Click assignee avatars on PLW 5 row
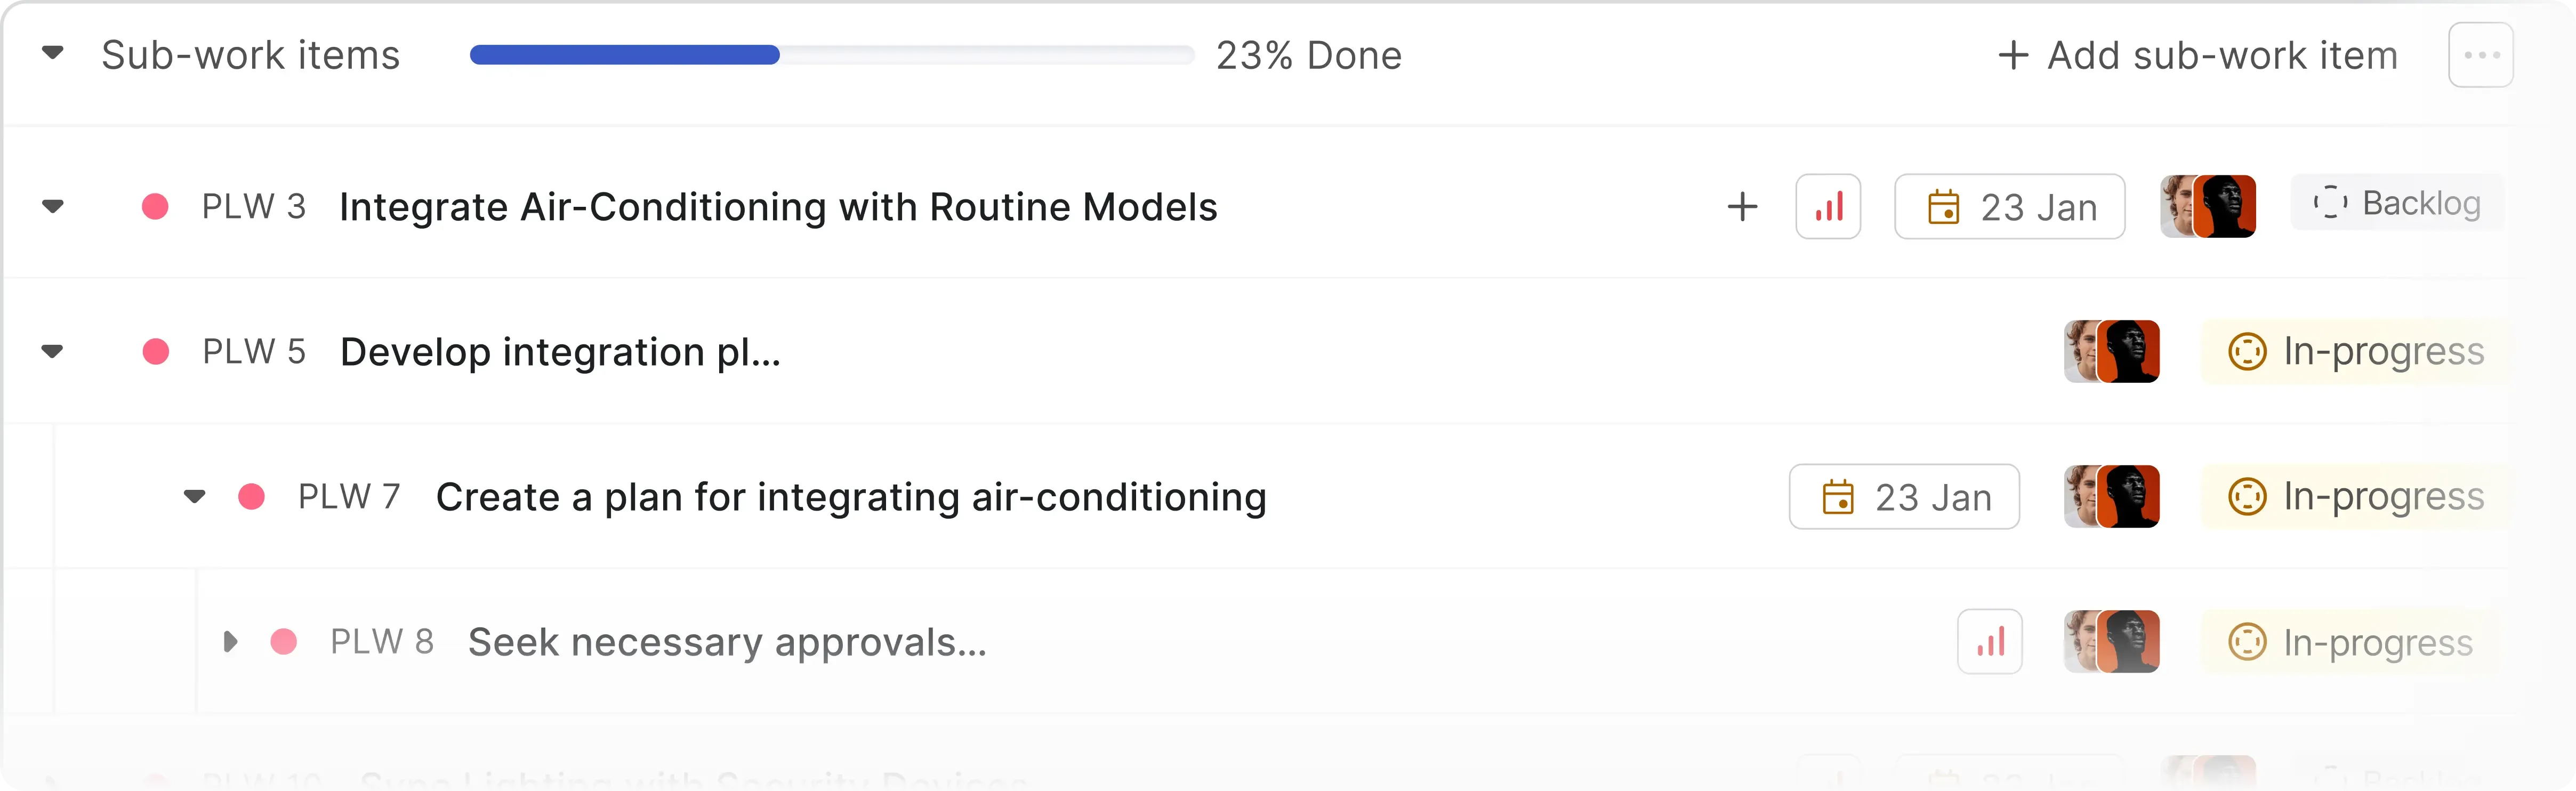 click(x=2111, y=352)
